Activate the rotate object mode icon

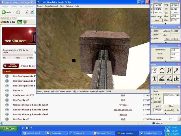point(169,70)
